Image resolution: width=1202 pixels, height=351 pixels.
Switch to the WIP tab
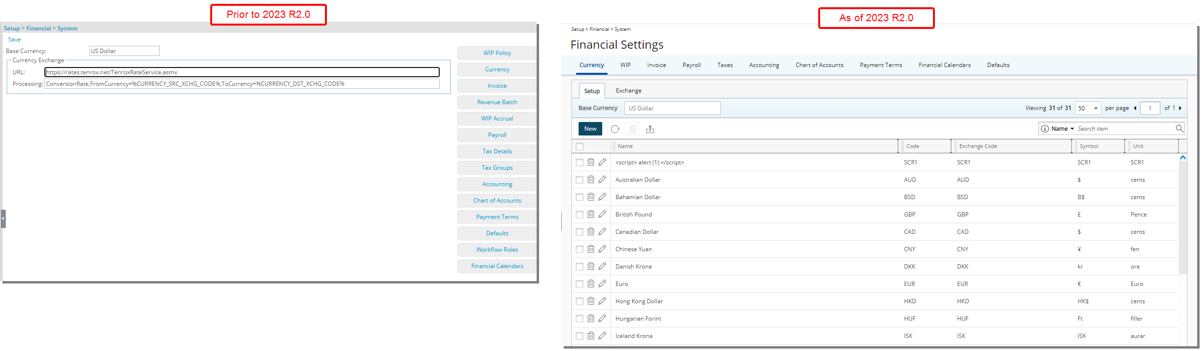pyautogui.click(x=625, y=65)
